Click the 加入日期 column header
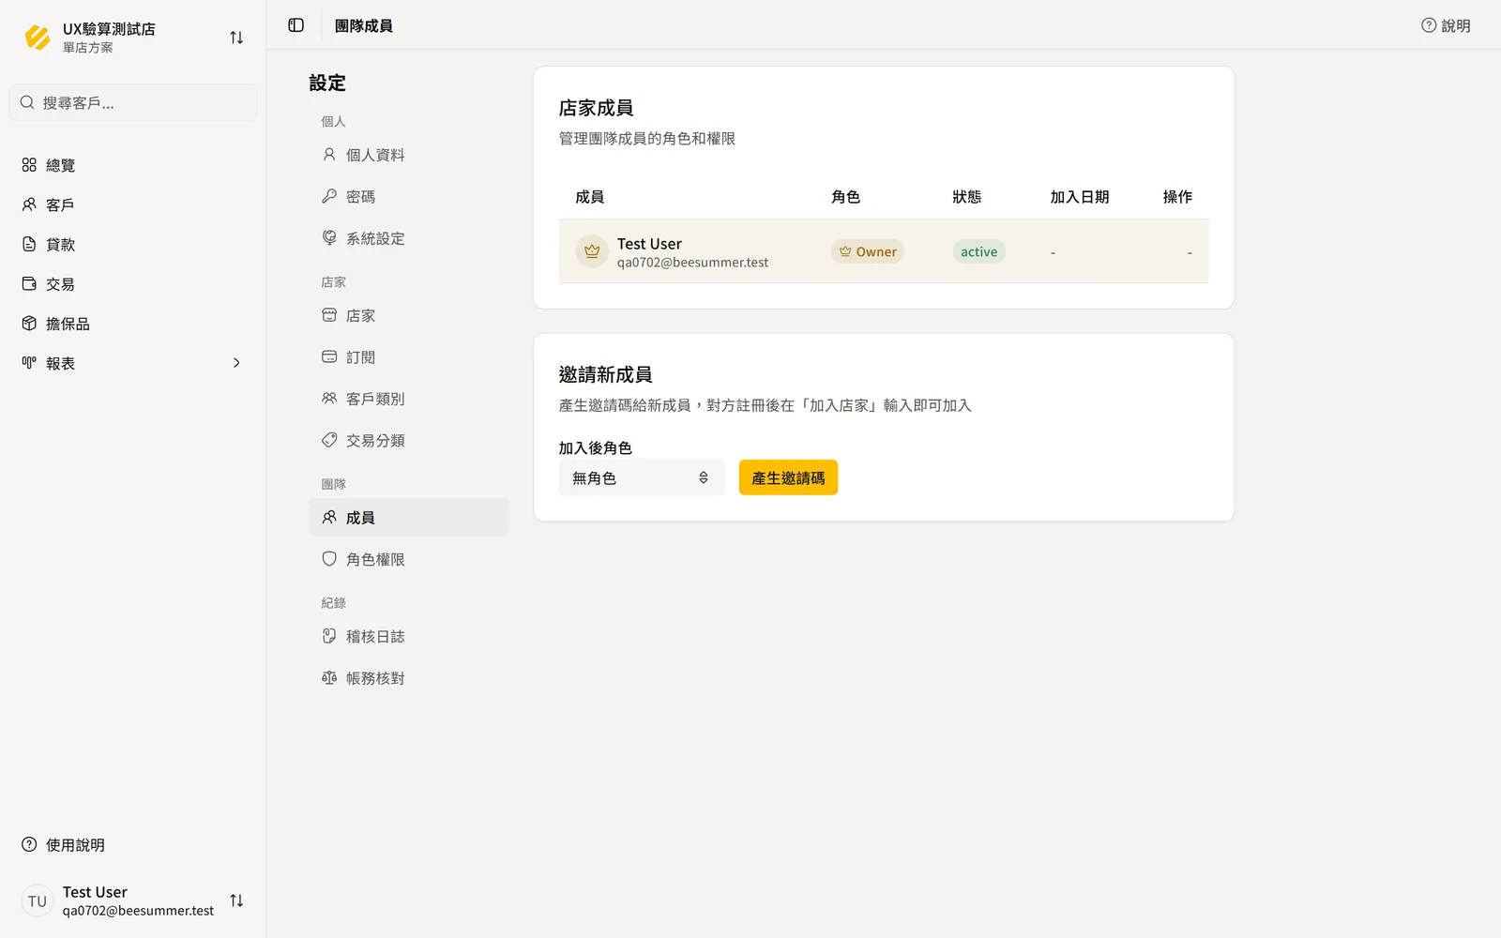 tap(1080, 197)
